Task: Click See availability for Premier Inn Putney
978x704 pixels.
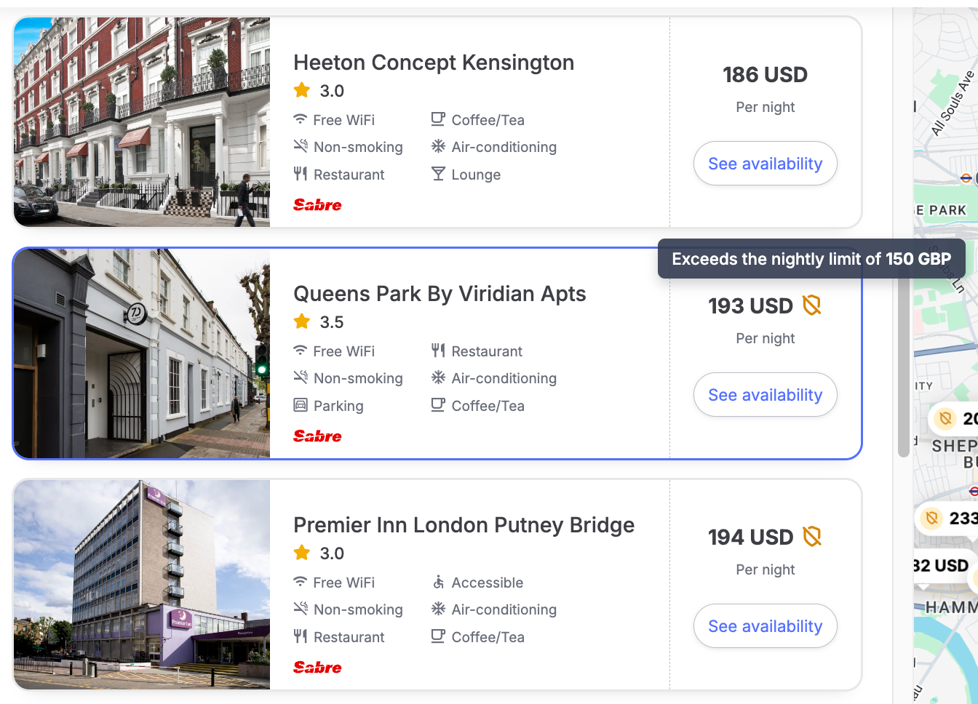Action: click(765, 626)
